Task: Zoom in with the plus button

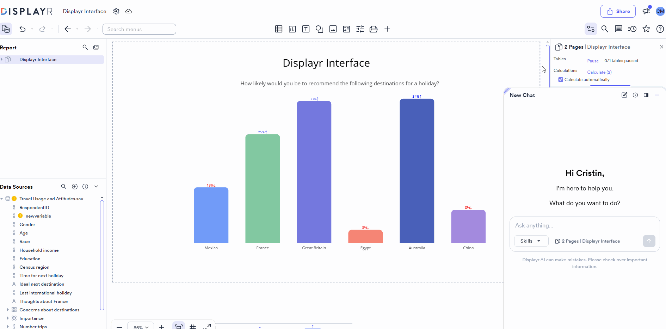Action: pyautogui.click(x=161, y=327)
